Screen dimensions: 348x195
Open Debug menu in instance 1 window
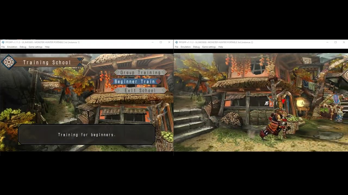23,47
